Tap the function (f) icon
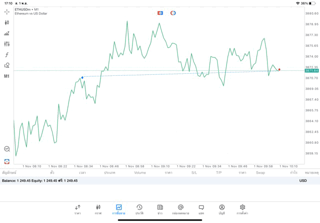The width and height of the screenshot is (320, 223). click(x=7, y=55)
